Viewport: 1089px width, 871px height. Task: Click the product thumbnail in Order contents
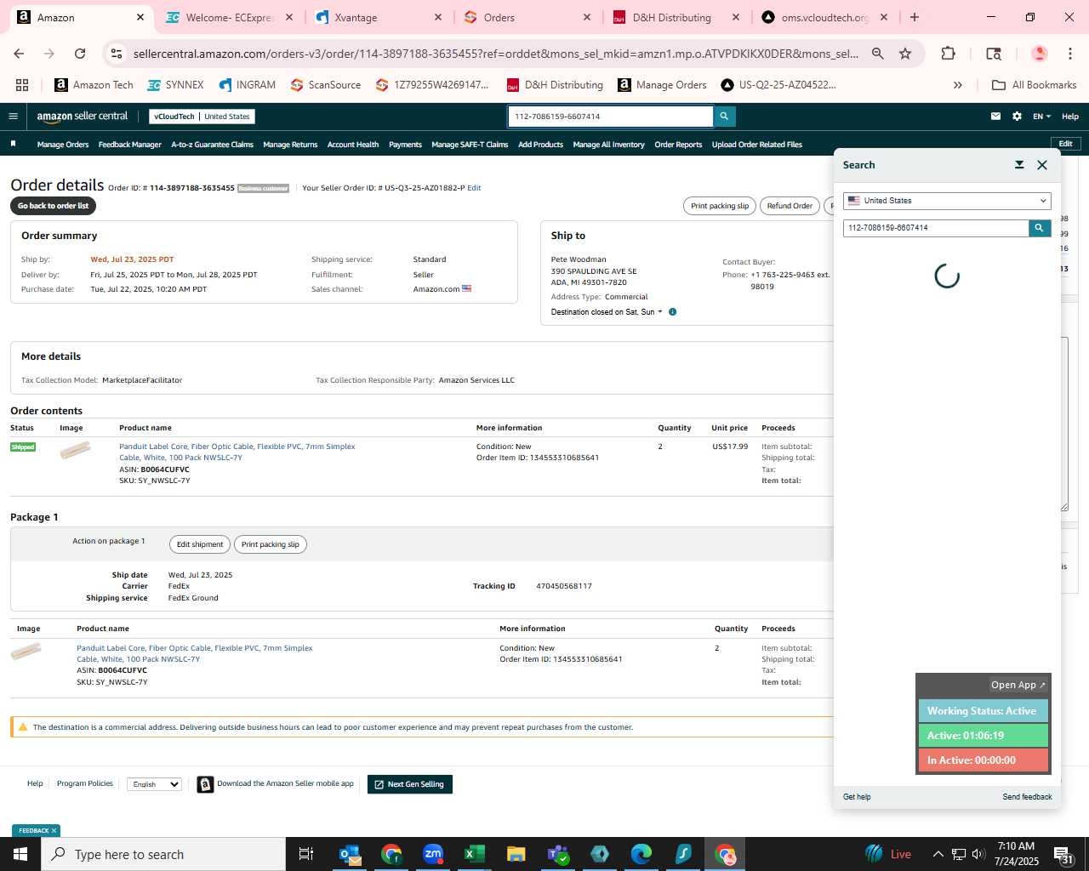tap(75, 450)
